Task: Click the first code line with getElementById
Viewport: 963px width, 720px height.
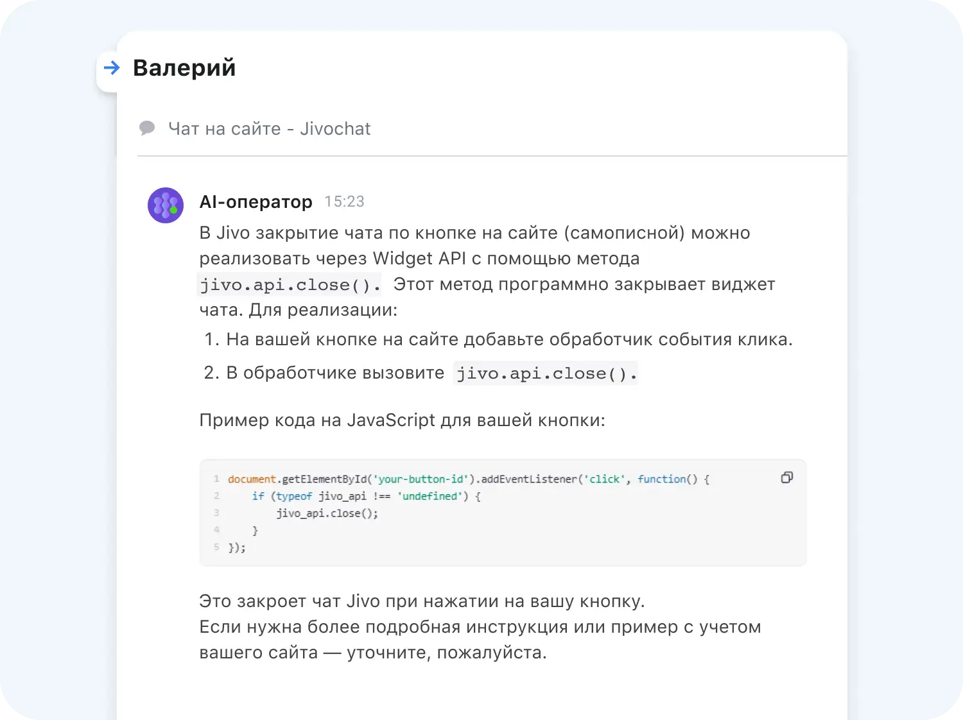Action: click(468, 479)
